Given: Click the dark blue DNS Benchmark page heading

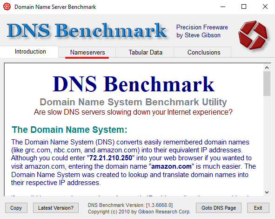Looking at the screenshot, I should (x=134, y=84).
